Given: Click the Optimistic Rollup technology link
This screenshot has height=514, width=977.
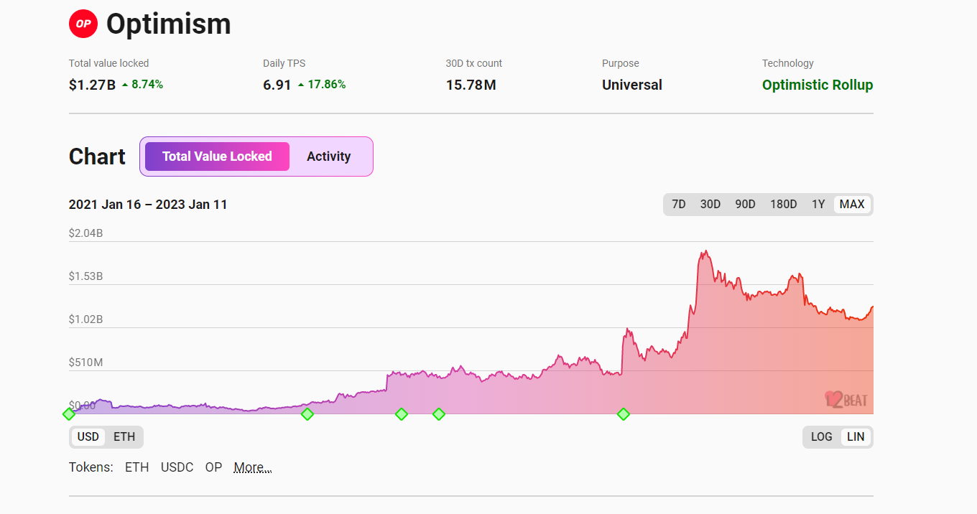Looking at the screenshot, I should click(818, 85).
